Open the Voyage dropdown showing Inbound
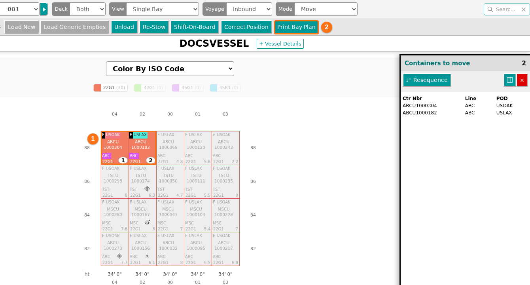 [x=250, y=9]
